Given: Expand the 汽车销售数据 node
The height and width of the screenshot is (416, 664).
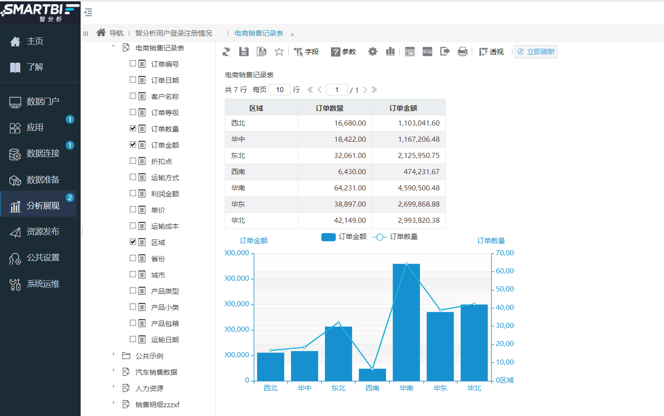Looking at the screenshot, I should [x=114, y=371].
